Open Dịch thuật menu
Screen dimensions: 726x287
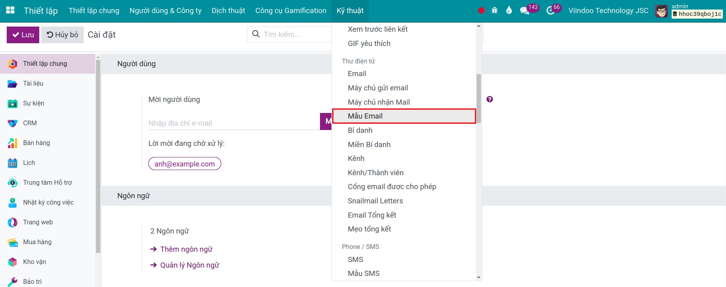point(228,11)
